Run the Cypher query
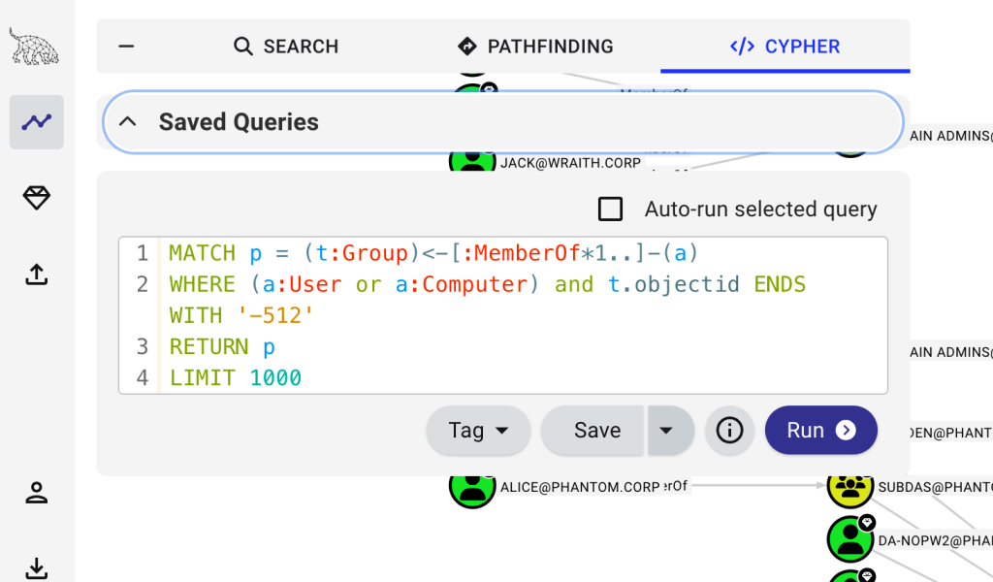Screen dimensions: 993x582 (x=820, y=431)
